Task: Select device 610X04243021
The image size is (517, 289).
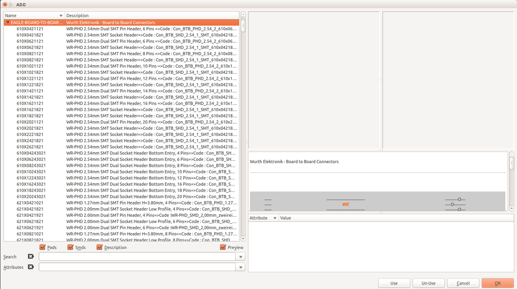Action: (121, 153)
